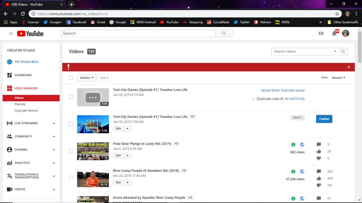Viewport: 362px width, 203px height.
Task: Click the monetization dollar icon for Polar Bear Plunge
Action: 293,145
